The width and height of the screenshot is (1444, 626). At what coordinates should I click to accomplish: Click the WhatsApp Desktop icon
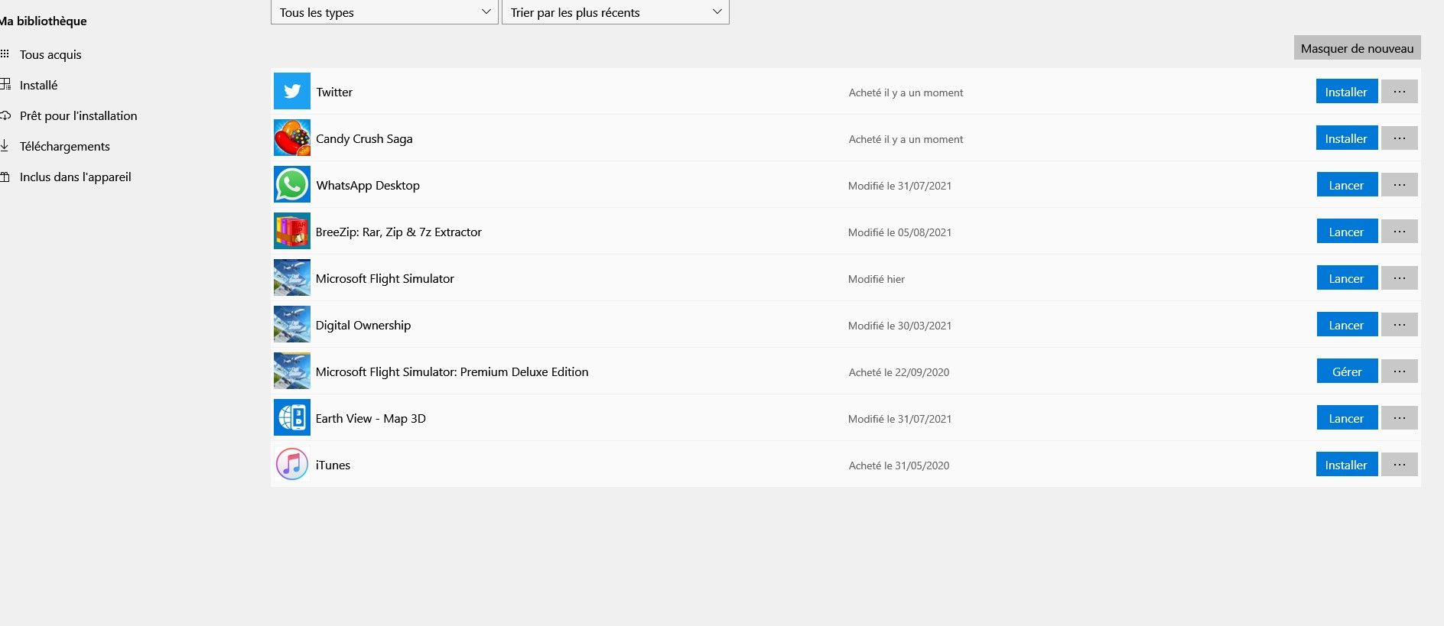coord(292,185)
